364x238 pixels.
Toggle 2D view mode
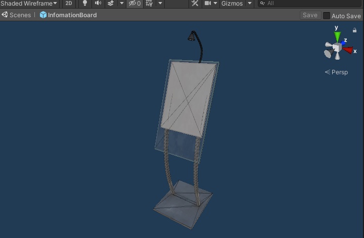click(x=68, y=4)
